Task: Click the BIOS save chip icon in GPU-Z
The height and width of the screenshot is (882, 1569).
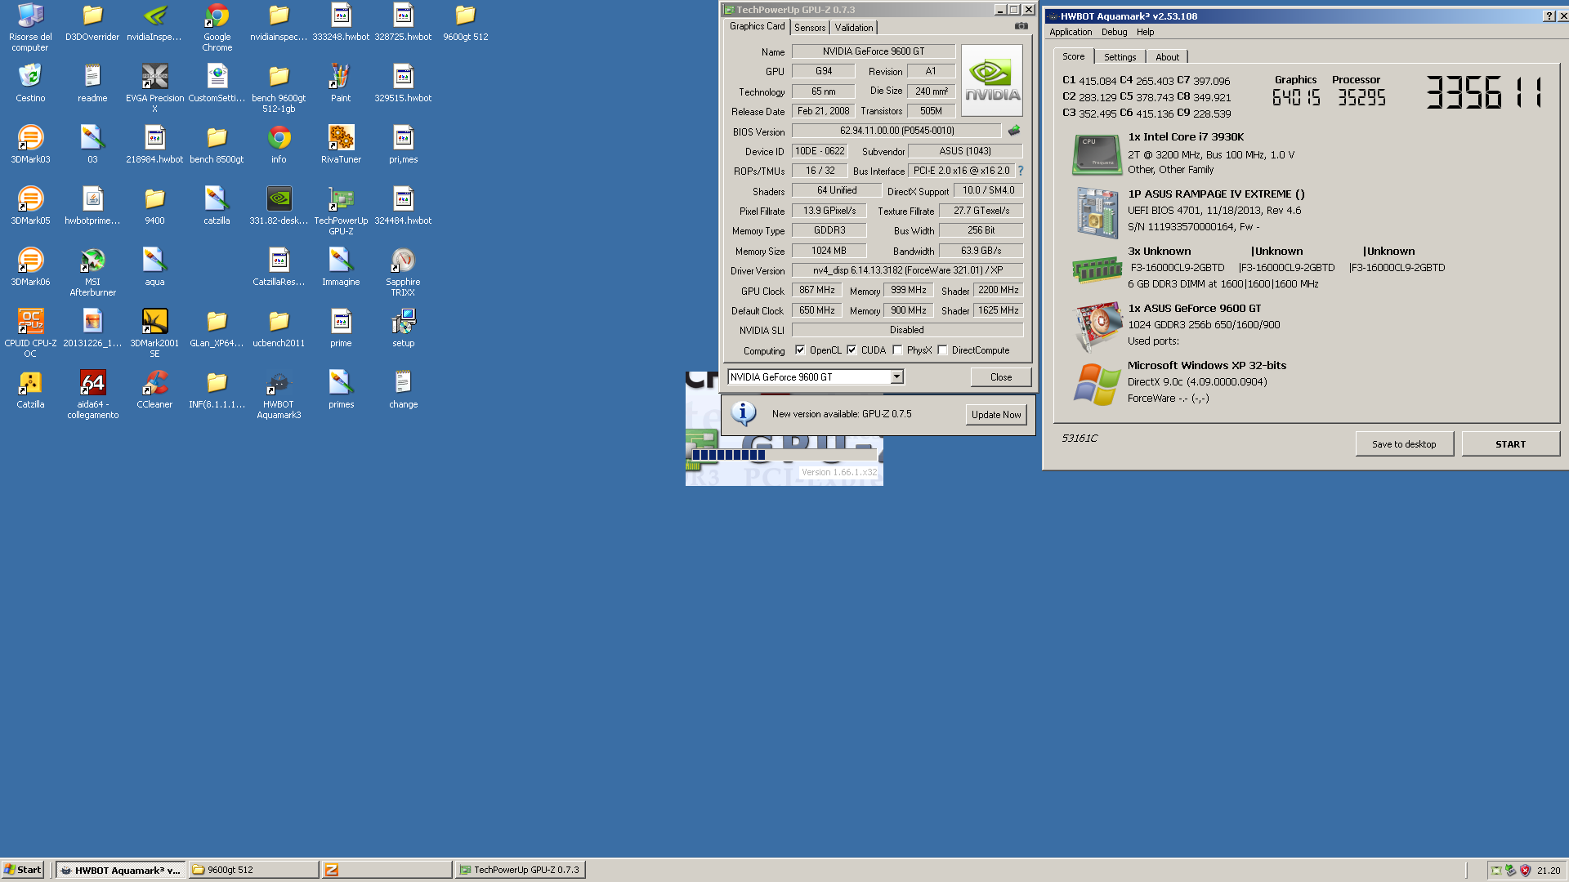Action: (x=1013, y=131)
